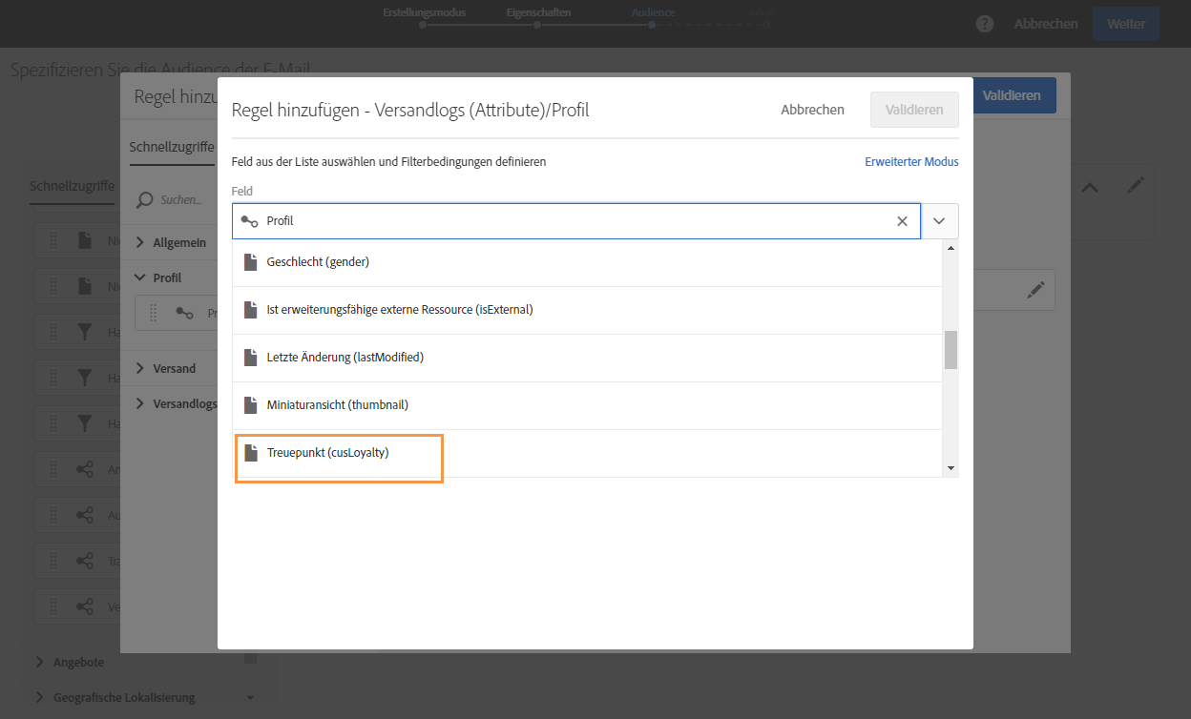The height and width of the screenshot is (719, 1191).
Task: Click the Miniaturansicht (thumbnail) file icon
Action: click(x=251, y=405)
